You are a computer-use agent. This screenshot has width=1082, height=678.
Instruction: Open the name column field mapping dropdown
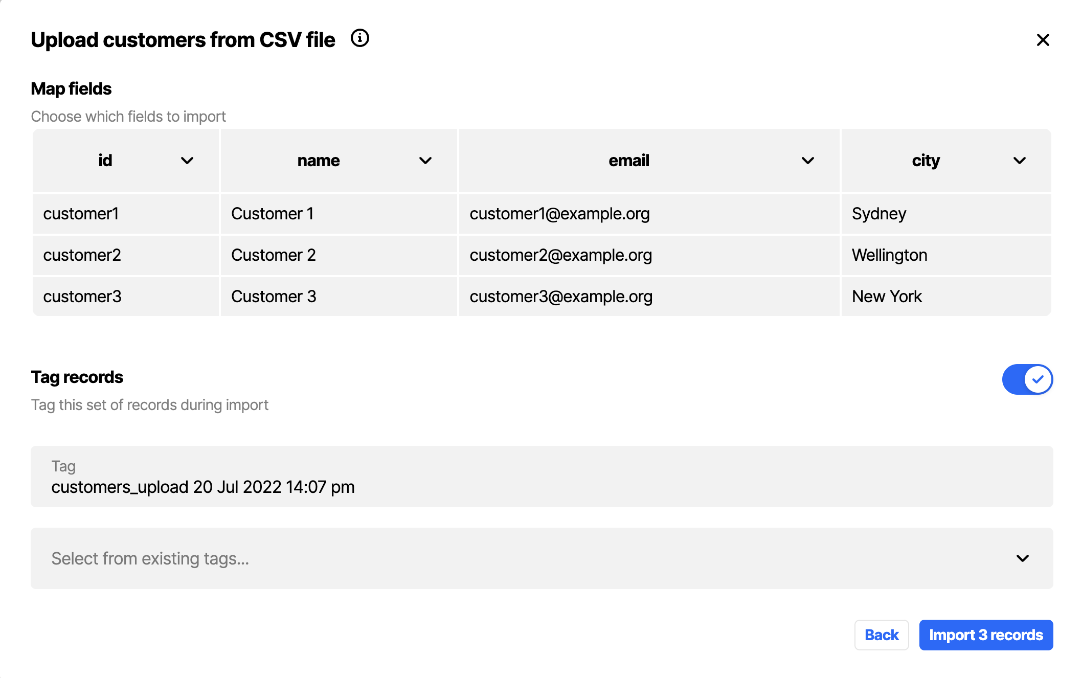tap(425, 161)
